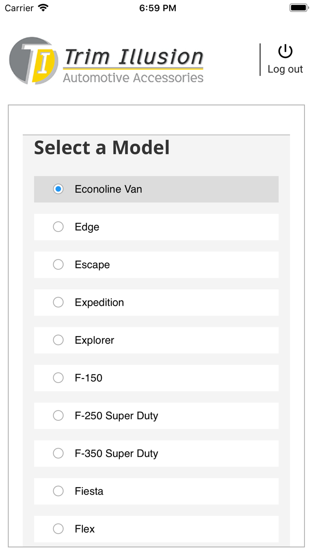Select the Edge radio button
Screen dimensions: 313x556
[58, 227]
